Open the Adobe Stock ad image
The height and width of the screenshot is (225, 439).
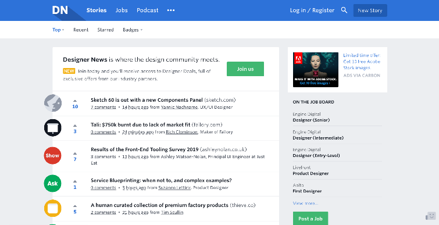tap(316, 70)
